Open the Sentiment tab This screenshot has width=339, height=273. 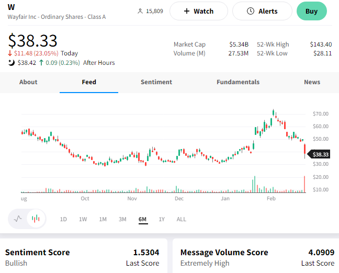click(156, 82)
